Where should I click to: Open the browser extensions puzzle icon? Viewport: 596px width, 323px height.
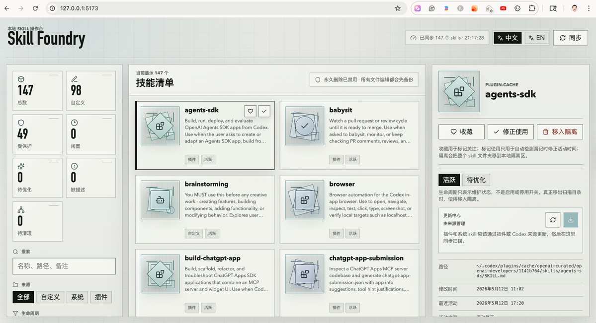click(x=532, y=8)
